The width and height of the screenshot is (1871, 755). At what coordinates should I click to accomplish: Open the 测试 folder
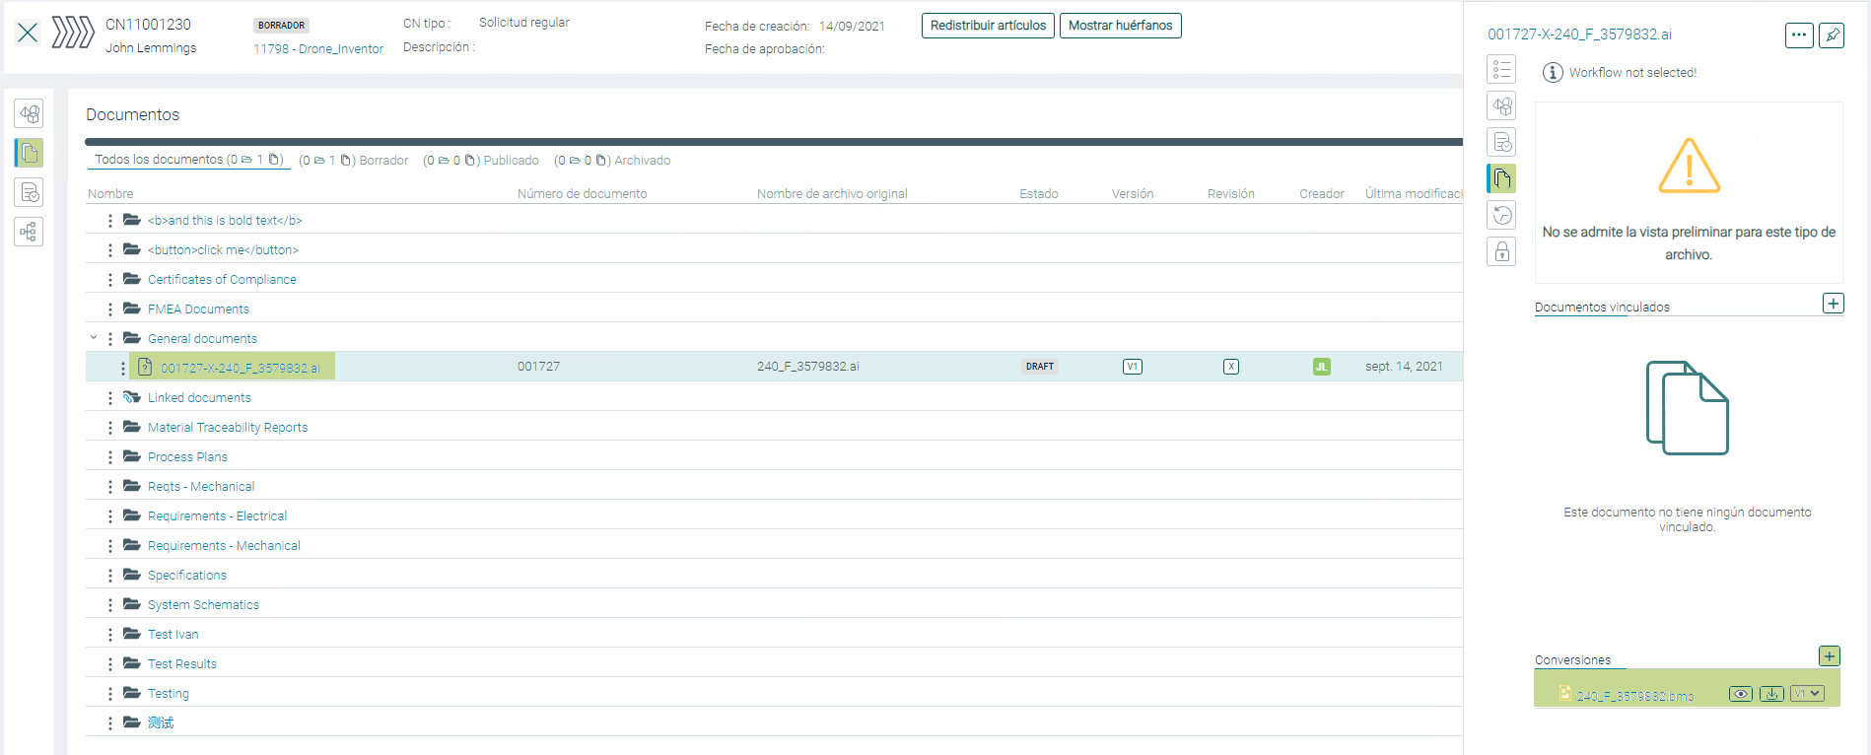161,723
